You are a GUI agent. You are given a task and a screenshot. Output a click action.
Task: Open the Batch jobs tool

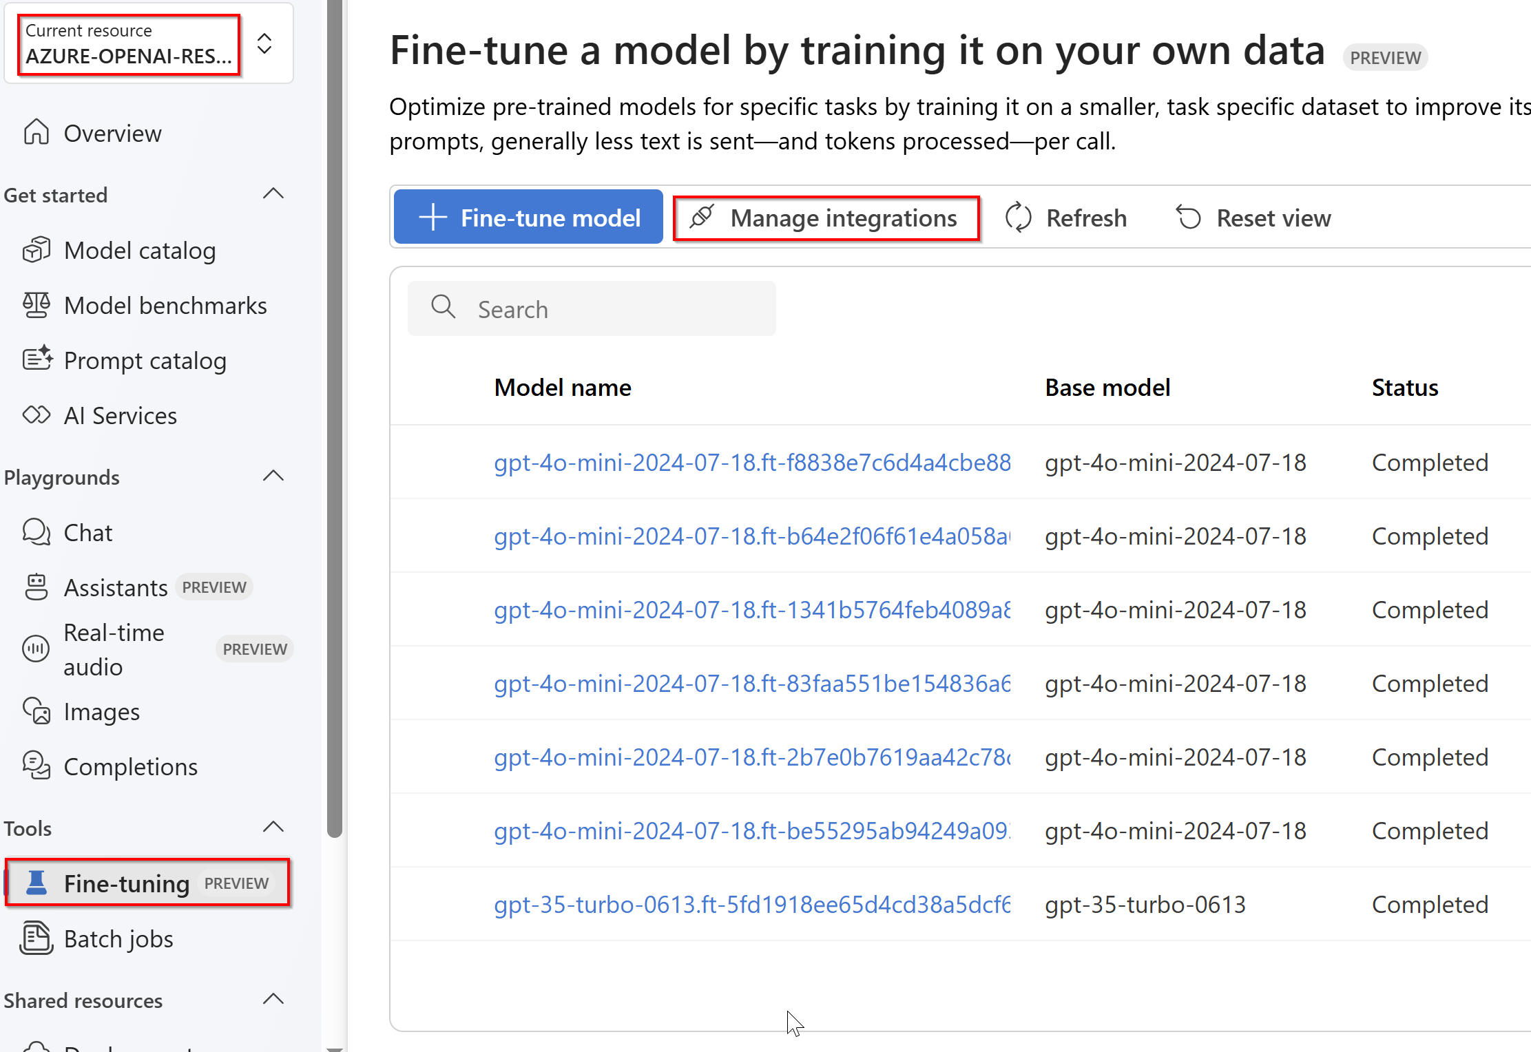[x=118, y=938]
